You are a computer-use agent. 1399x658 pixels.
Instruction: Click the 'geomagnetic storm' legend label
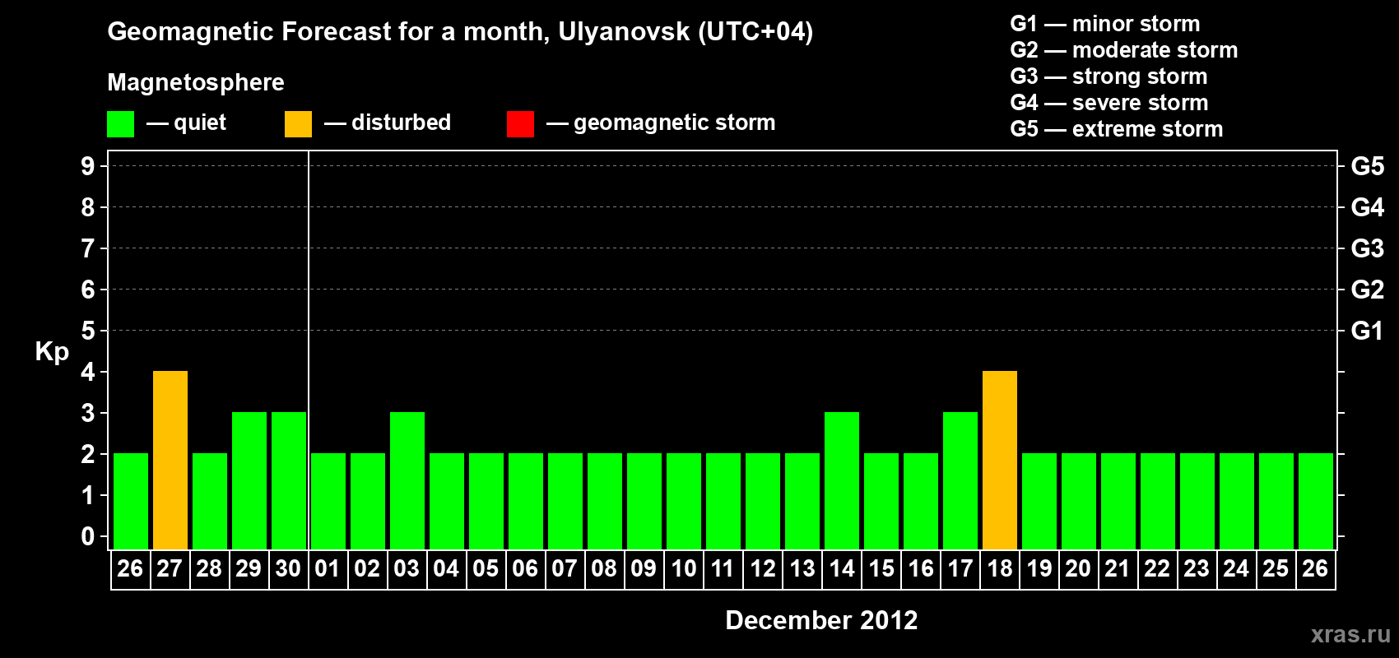click(x=674, y=123)
